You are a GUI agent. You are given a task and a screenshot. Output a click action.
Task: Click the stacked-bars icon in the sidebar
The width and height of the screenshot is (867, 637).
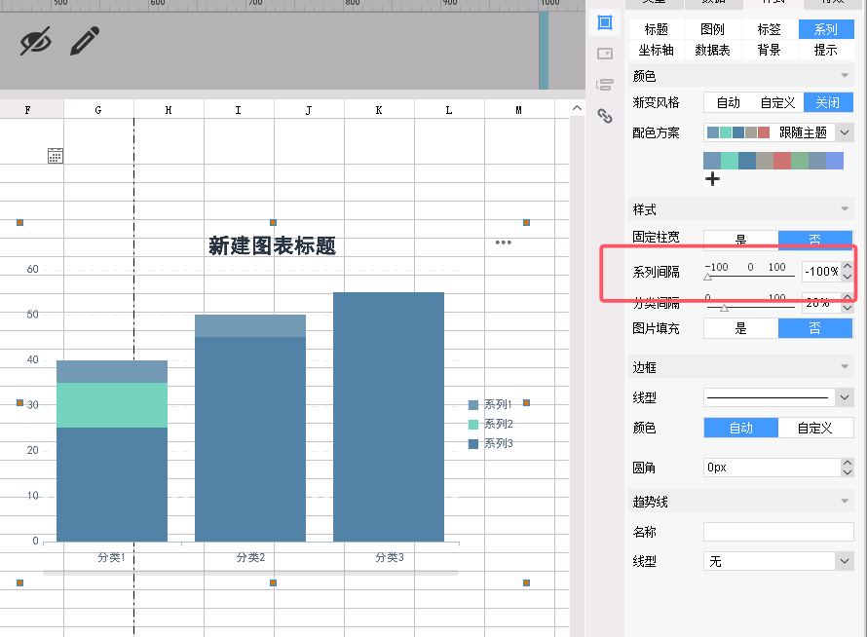(x=605, y=85)
